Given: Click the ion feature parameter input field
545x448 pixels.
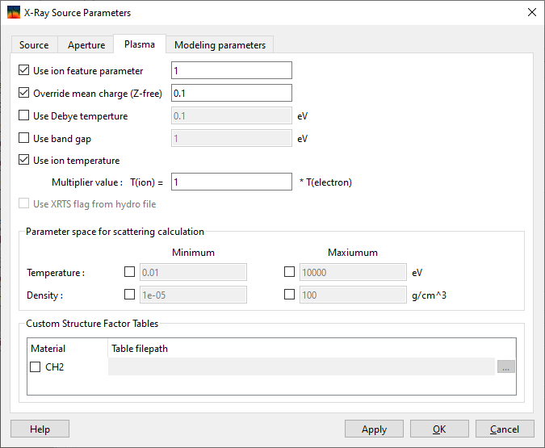Looking at the screenshot, I should 231,71.
